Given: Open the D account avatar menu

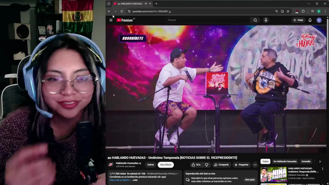Looking at the screenshot, I should [x=319, y=20].
